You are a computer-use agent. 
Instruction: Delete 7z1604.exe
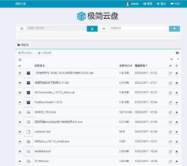177,161
